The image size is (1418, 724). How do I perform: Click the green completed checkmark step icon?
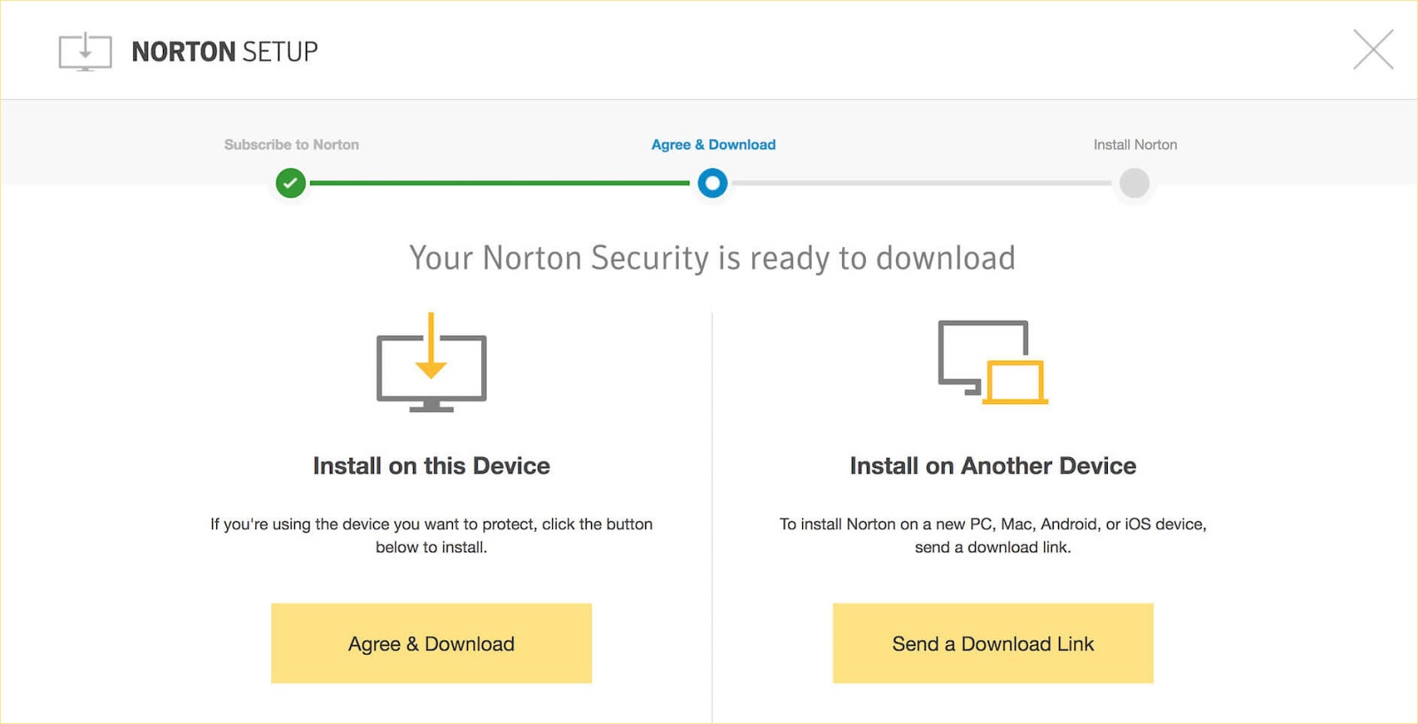[x=291, y=183]
